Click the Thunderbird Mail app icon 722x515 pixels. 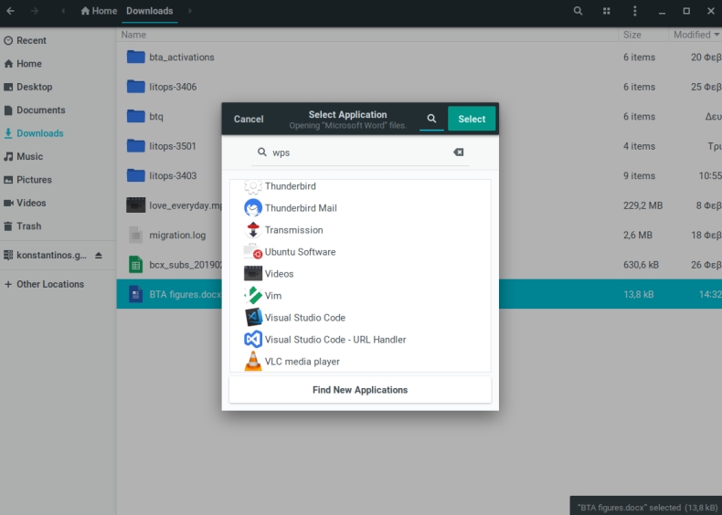click(253, 208)
